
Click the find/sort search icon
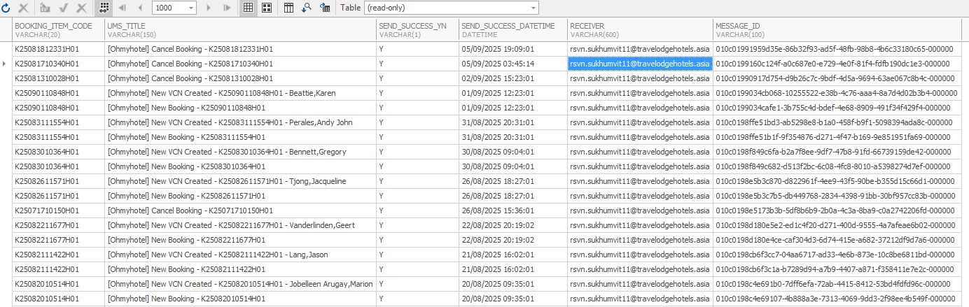coord(307,8)
